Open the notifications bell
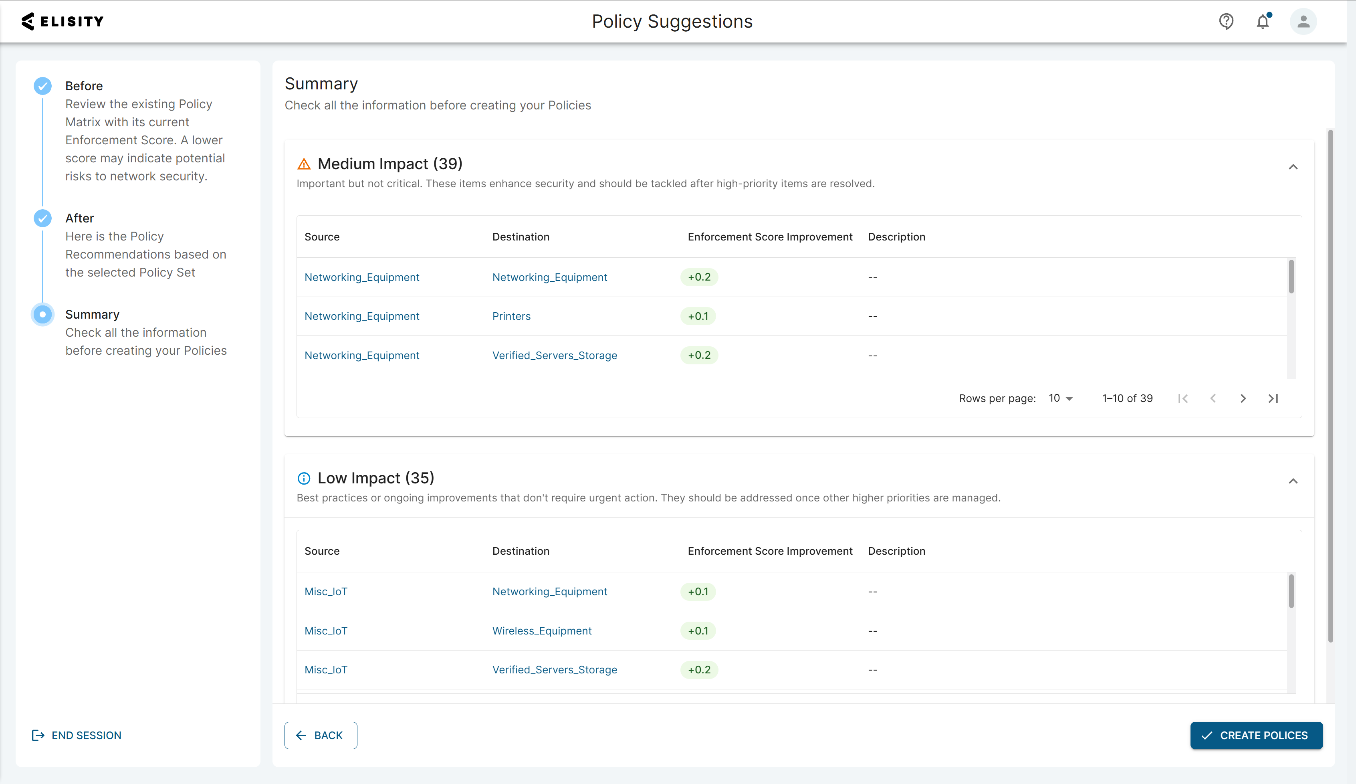Screen dimensions: 1356x784 pos(1262,22)
